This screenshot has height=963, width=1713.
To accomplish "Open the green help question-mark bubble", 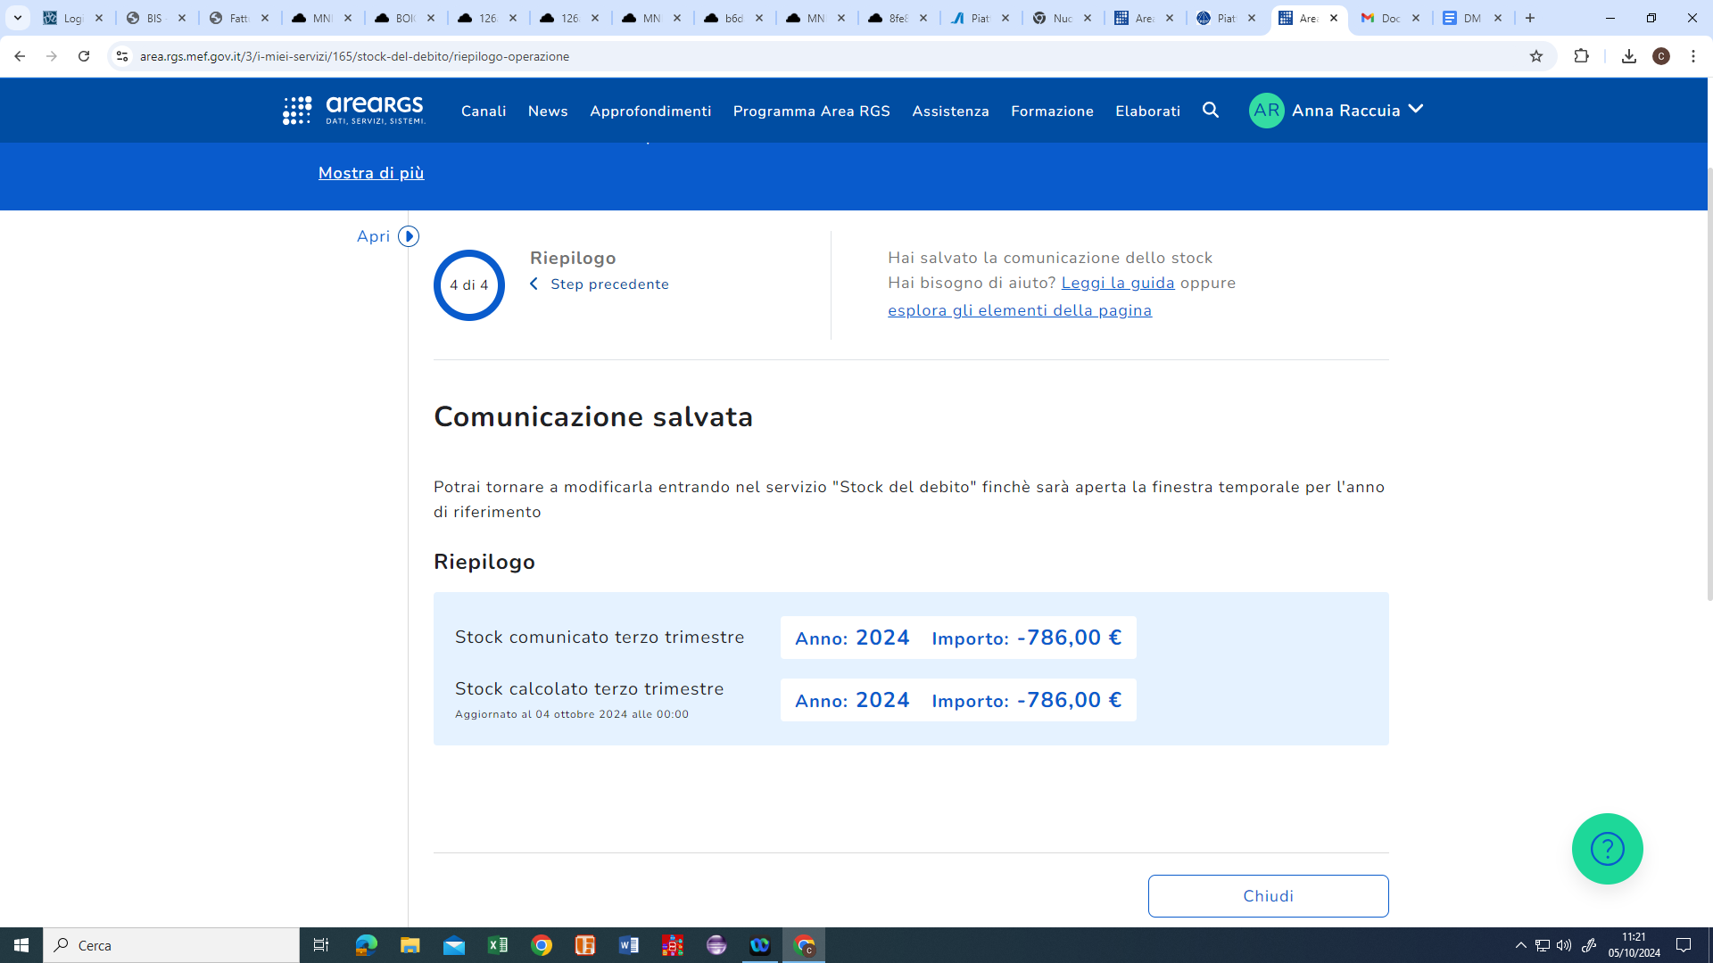I will tap(1607, 849).
